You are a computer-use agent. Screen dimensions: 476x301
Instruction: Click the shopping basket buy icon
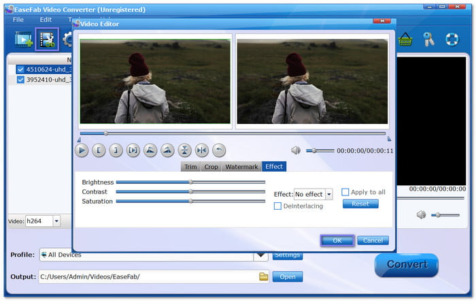click(x=405, y=39)
